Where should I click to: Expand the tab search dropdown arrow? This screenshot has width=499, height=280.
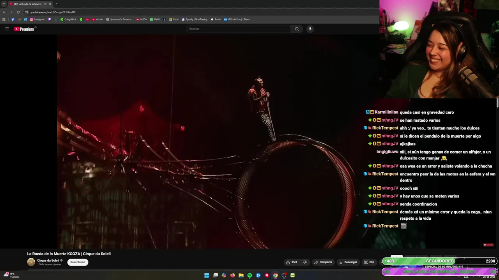tap(4, 4)
